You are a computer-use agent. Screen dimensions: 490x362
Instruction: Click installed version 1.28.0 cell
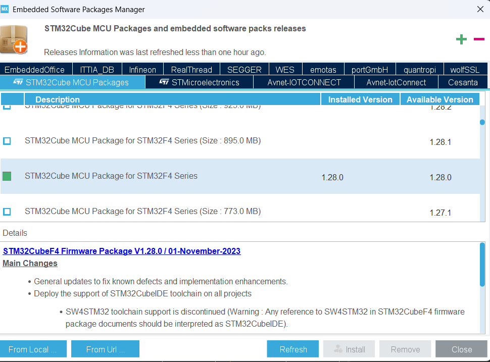tap(332, 177)
